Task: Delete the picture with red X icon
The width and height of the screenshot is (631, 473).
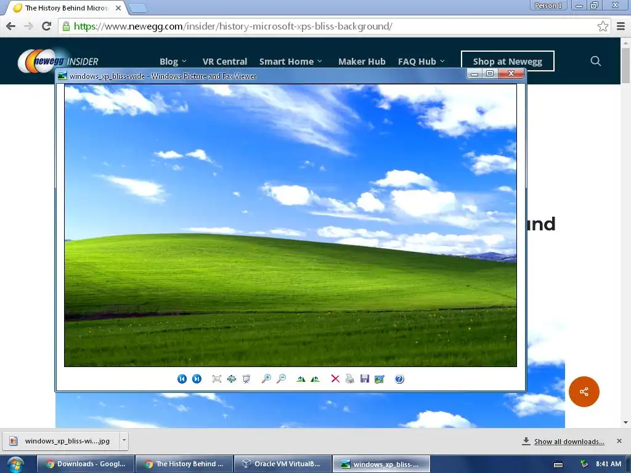Action: pyautogui.click(x=335, y=379)
